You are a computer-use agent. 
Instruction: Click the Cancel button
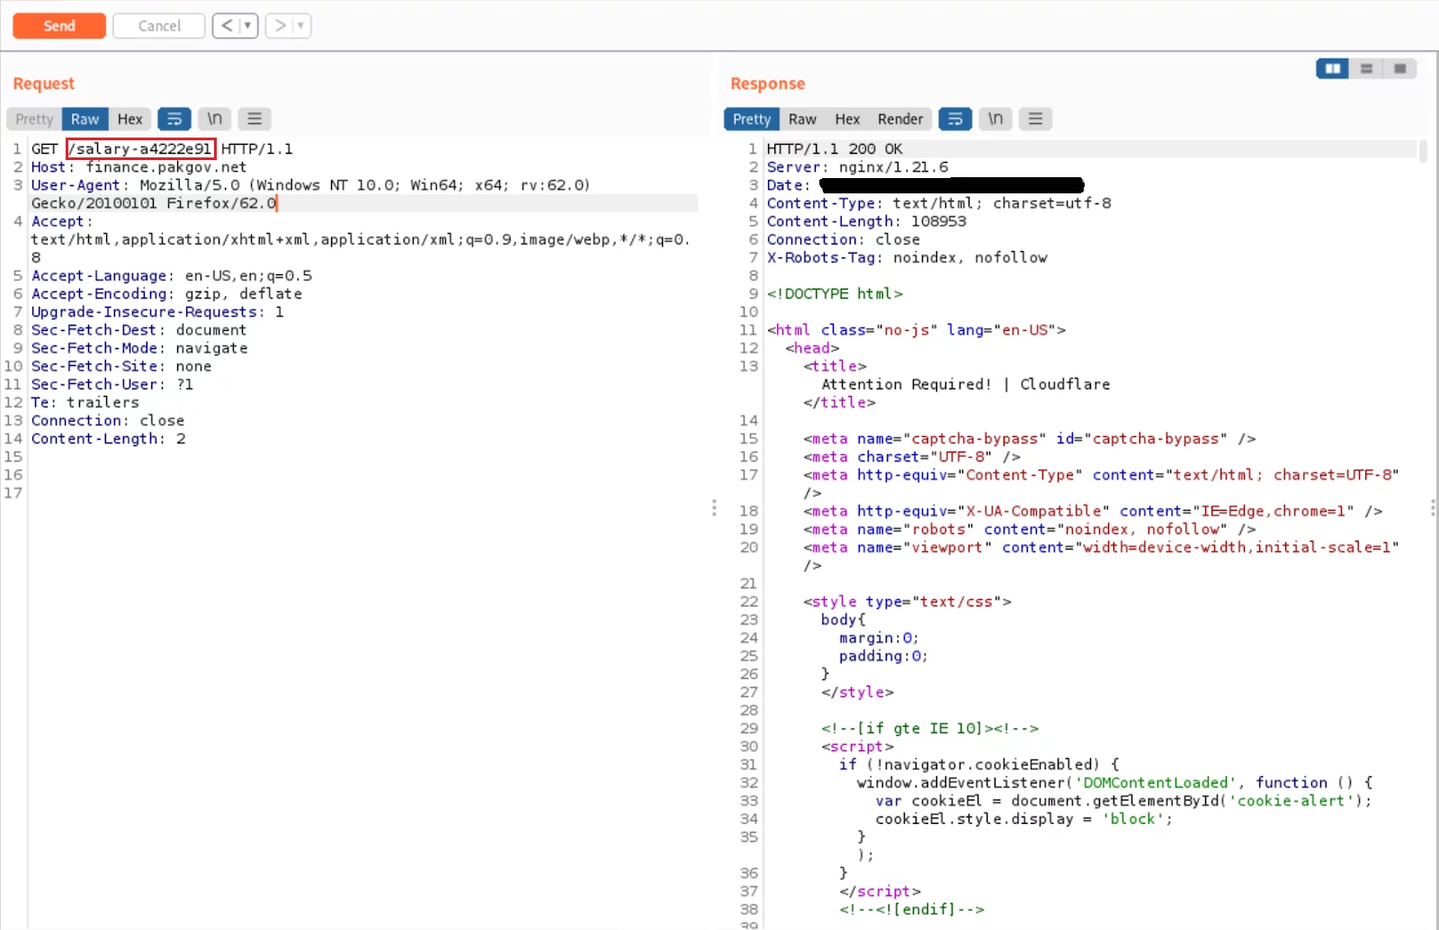(x=159, y=26)
